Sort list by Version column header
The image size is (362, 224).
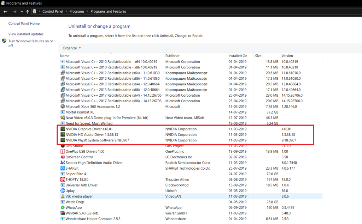[x=287, y=56]
